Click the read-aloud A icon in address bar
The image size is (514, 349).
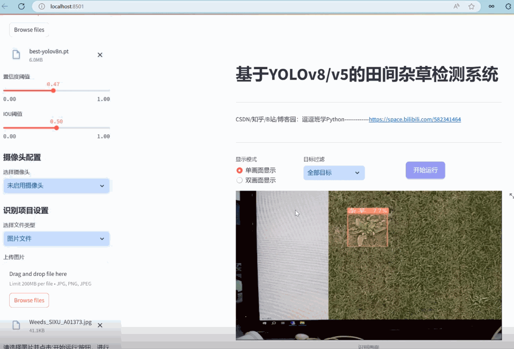tap(456, 6)
